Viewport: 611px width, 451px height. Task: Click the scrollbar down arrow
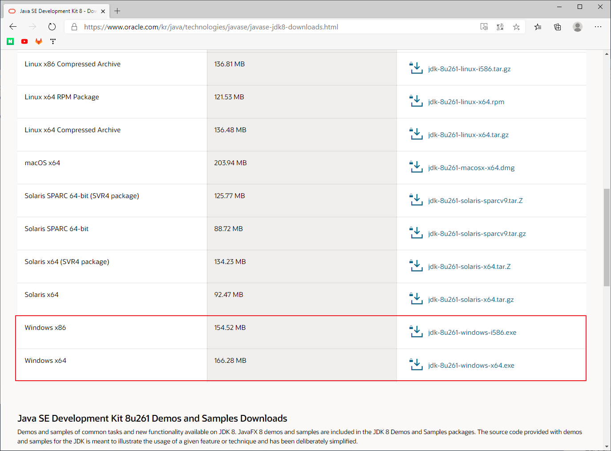[x=607, y=447]
